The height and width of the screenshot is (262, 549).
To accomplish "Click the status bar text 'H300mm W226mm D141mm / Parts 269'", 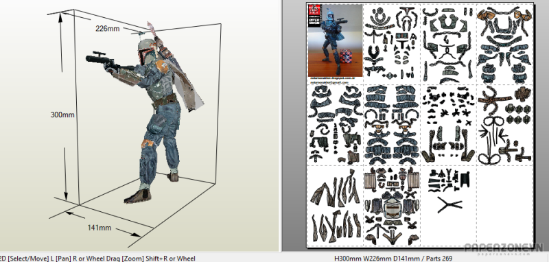I will 393,259.
